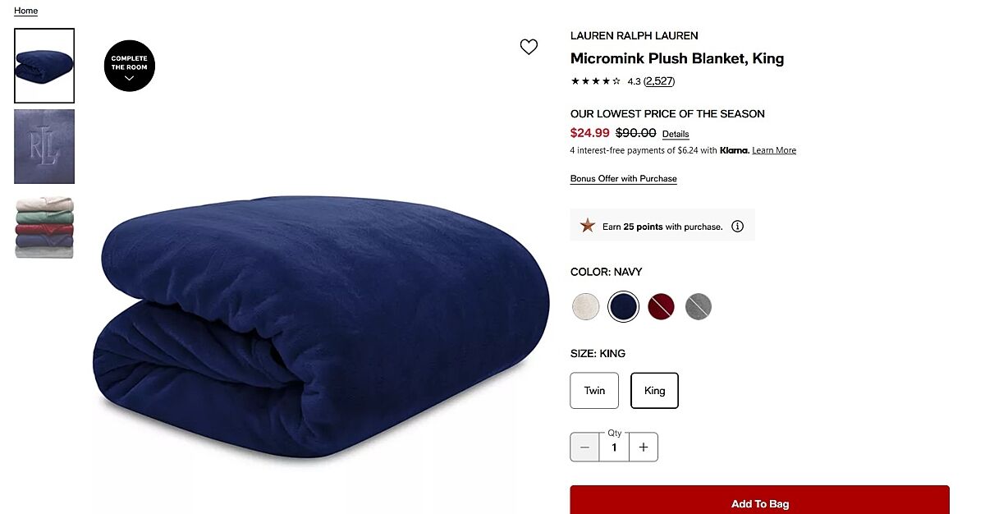Open Klarna Learn More link
Viewport: 985px width, 514px height.
pyautogui.click(x=774, y=150)
